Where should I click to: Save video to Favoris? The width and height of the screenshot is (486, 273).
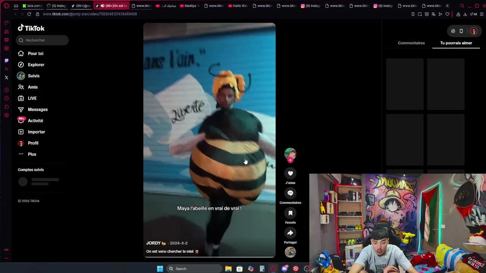pyautogui.click(x=290, y=213)
